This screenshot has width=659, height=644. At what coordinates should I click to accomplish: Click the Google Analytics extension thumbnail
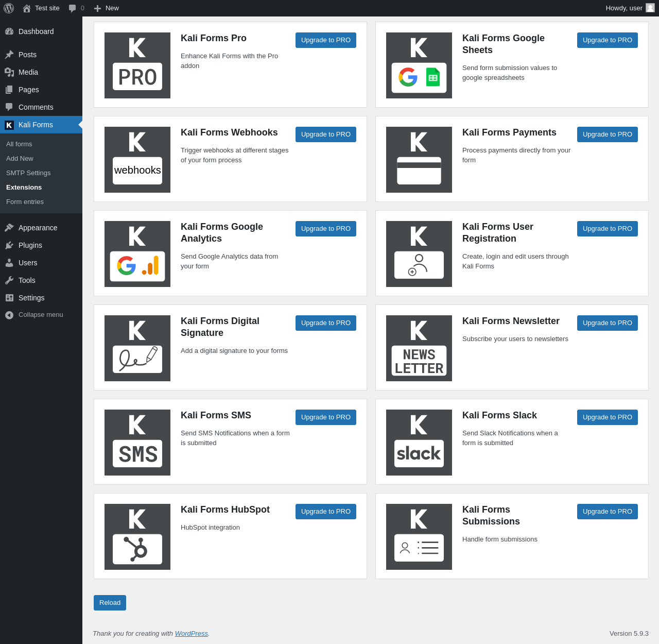(x=137, y=254)
